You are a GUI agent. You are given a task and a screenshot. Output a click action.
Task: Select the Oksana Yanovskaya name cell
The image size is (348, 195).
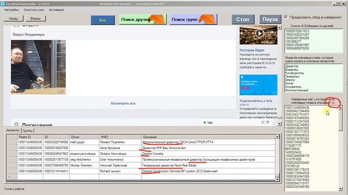120,154
